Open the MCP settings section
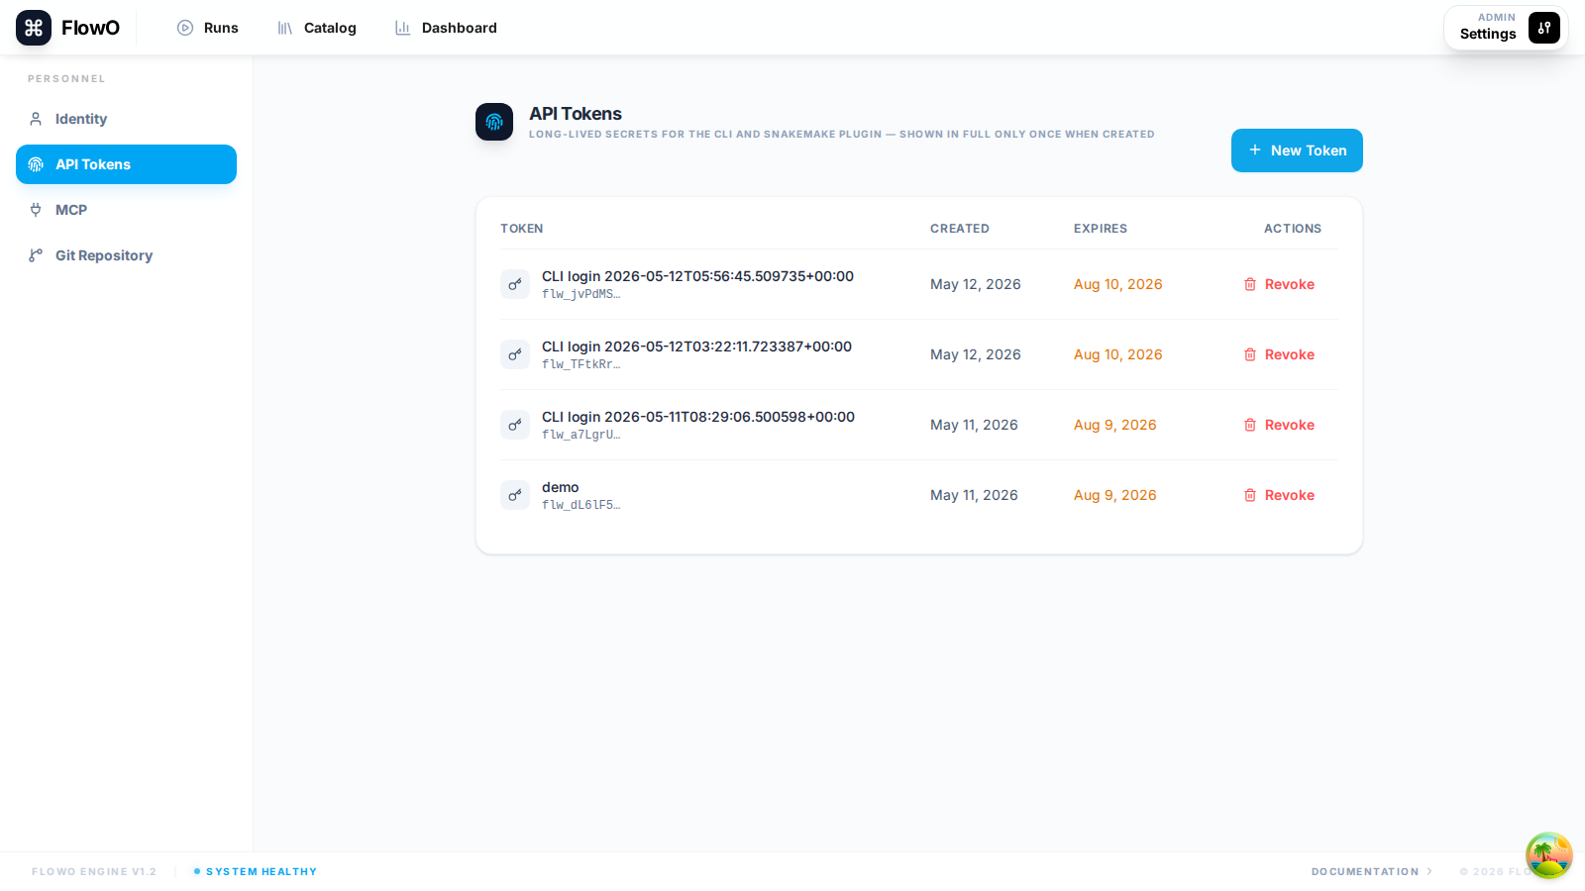Viewport: 1585px width, 891px height. click(x=126, y=210)
